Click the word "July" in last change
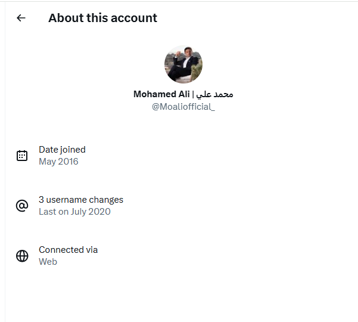The height and width of the screenshot is (322, 358). (79, 212)
